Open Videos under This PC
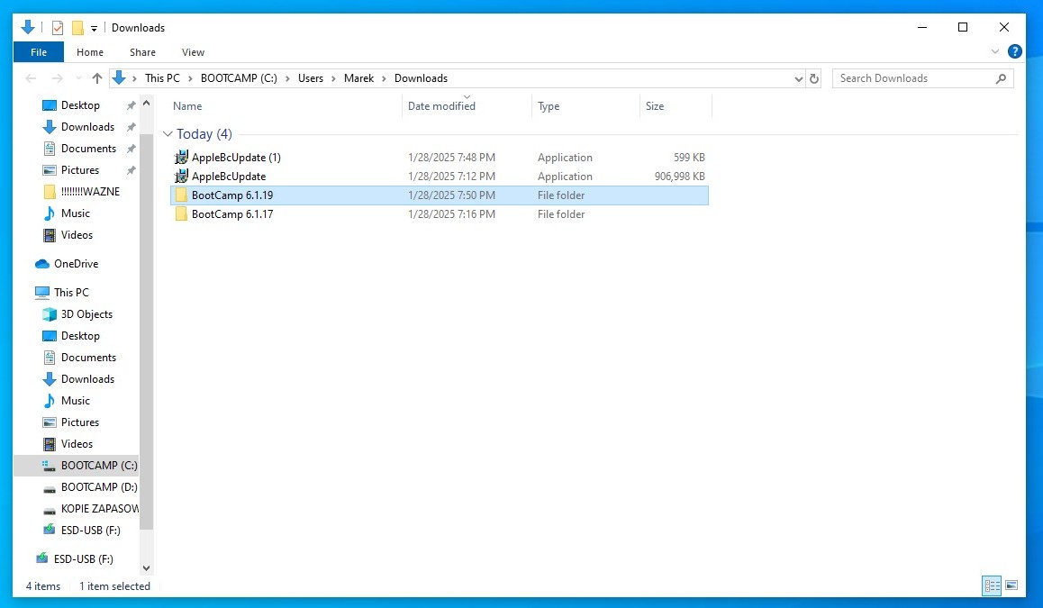The image size is (1043, 608). click(x=77, y=444)
